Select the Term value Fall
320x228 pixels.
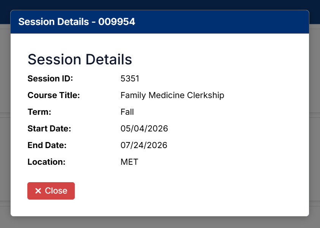coord(127,112)
